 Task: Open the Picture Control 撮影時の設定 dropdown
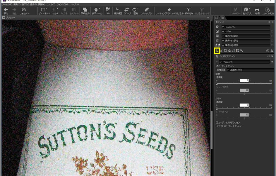click(x=246, y=40)
